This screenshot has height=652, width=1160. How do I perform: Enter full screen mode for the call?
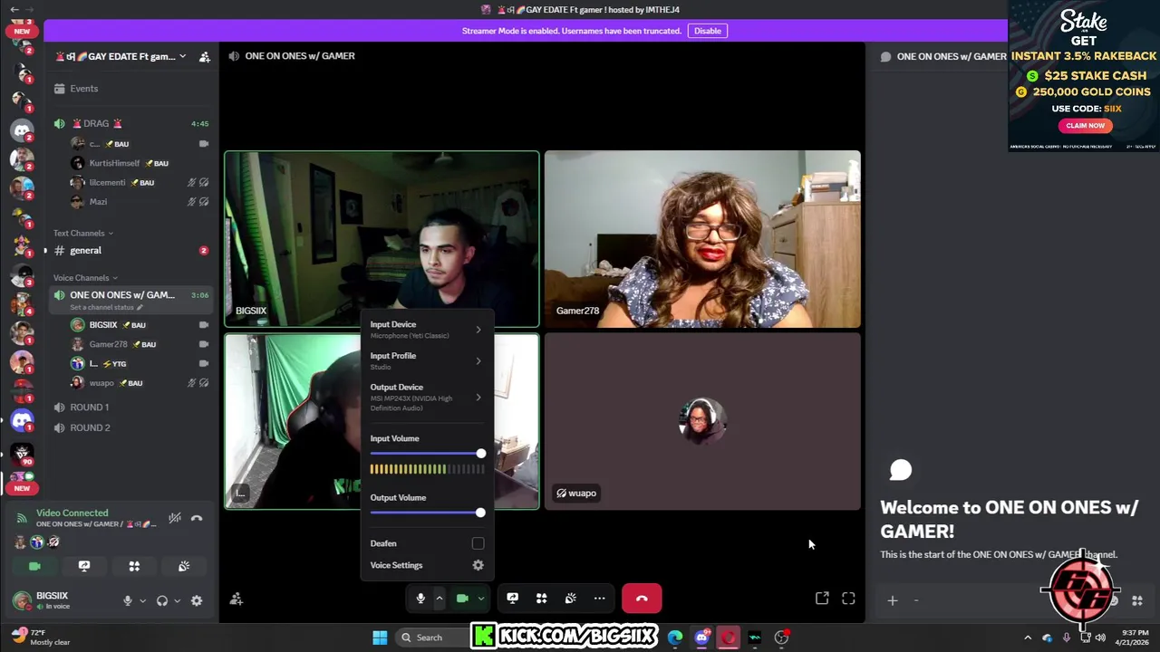coord(848,599)
